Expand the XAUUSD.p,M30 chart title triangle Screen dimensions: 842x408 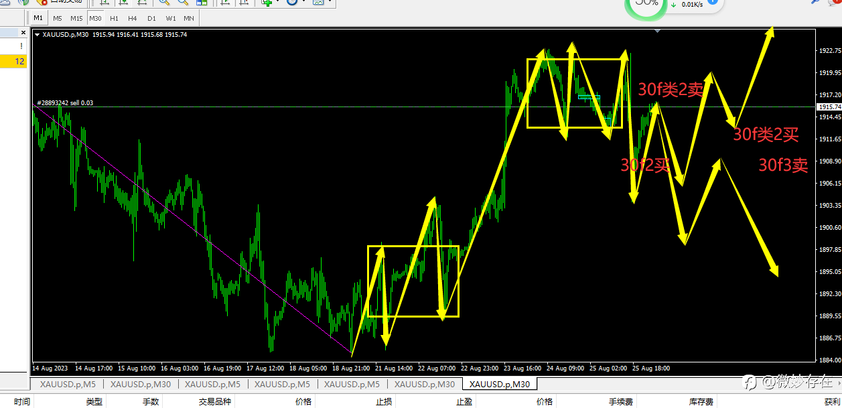tap(37, 34)
